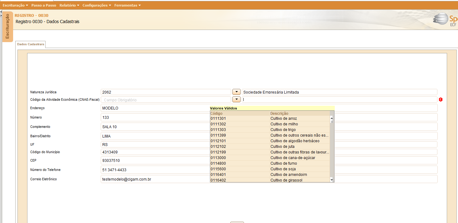Click the red error icon beside CNAE field

click(x=441, y=99)
